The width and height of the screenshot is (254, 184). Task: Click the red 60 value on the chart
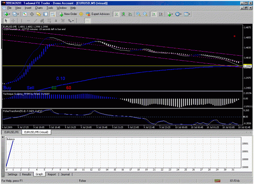click(69, 88)
